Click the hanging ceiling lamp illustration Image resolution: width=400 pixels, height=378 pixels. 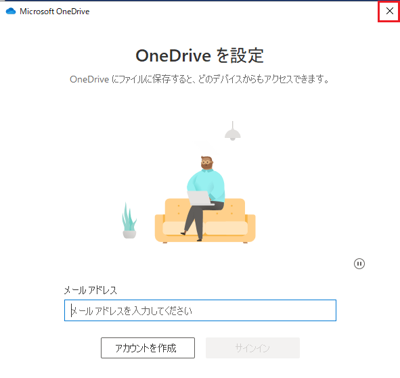coord(232,131)
